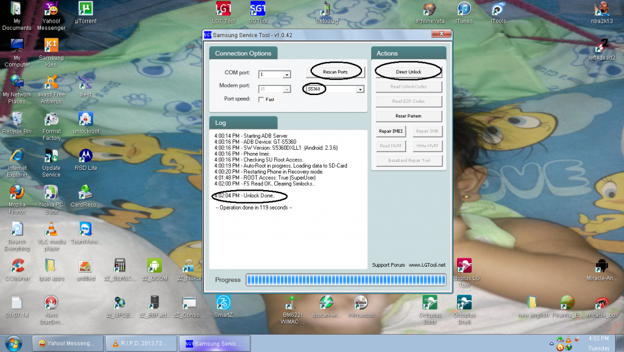Screen dimensions: 624x352
Task: Switch to the R.I.P.D. VLC taskbar button
Action: [141, 343]
